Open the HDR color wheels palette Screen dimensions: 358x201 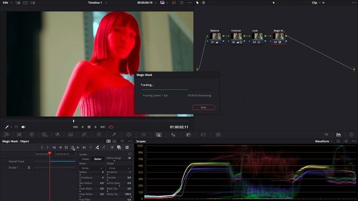(45, 135)
